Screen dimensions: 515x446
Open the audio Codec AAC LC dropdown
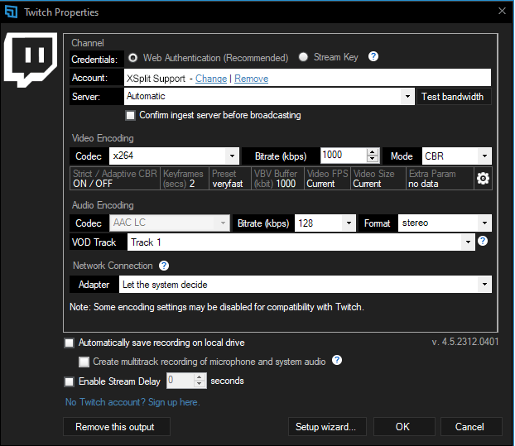point(170,223)
